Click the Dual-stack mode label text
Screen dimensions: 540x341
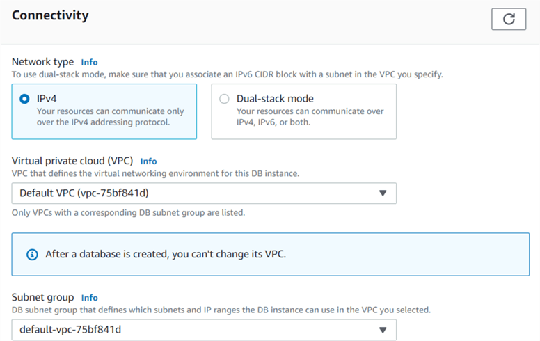pyautogui.click(x=275, y=99)
